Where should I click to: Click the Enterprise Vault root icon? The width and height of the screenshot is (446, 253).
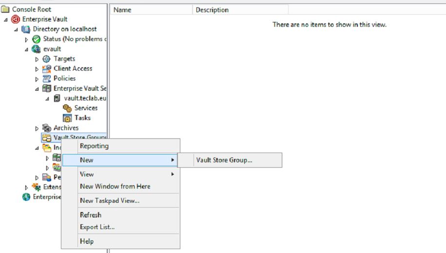click(16, 19)
